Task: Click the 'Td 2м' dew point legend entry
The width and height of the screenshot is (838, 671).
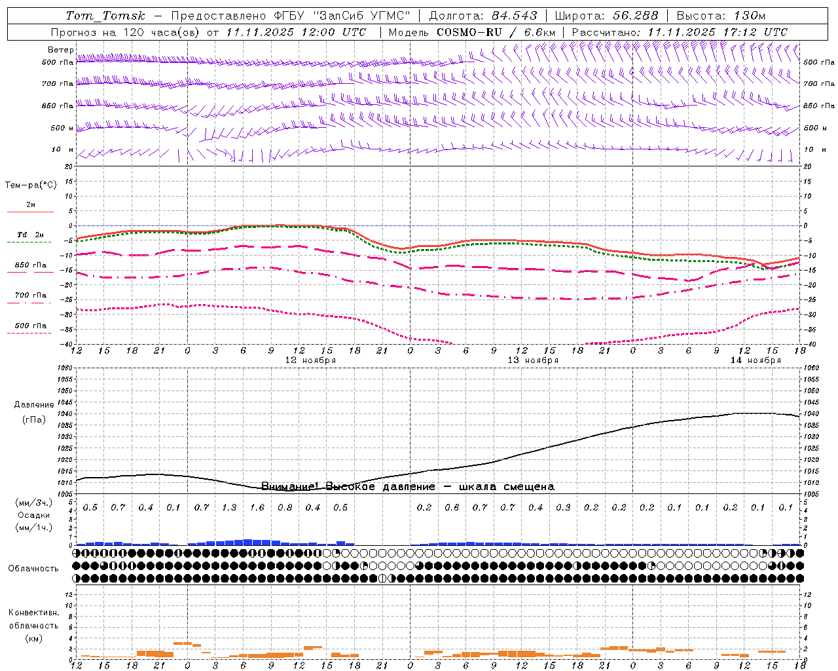Action: coord(30,235)
